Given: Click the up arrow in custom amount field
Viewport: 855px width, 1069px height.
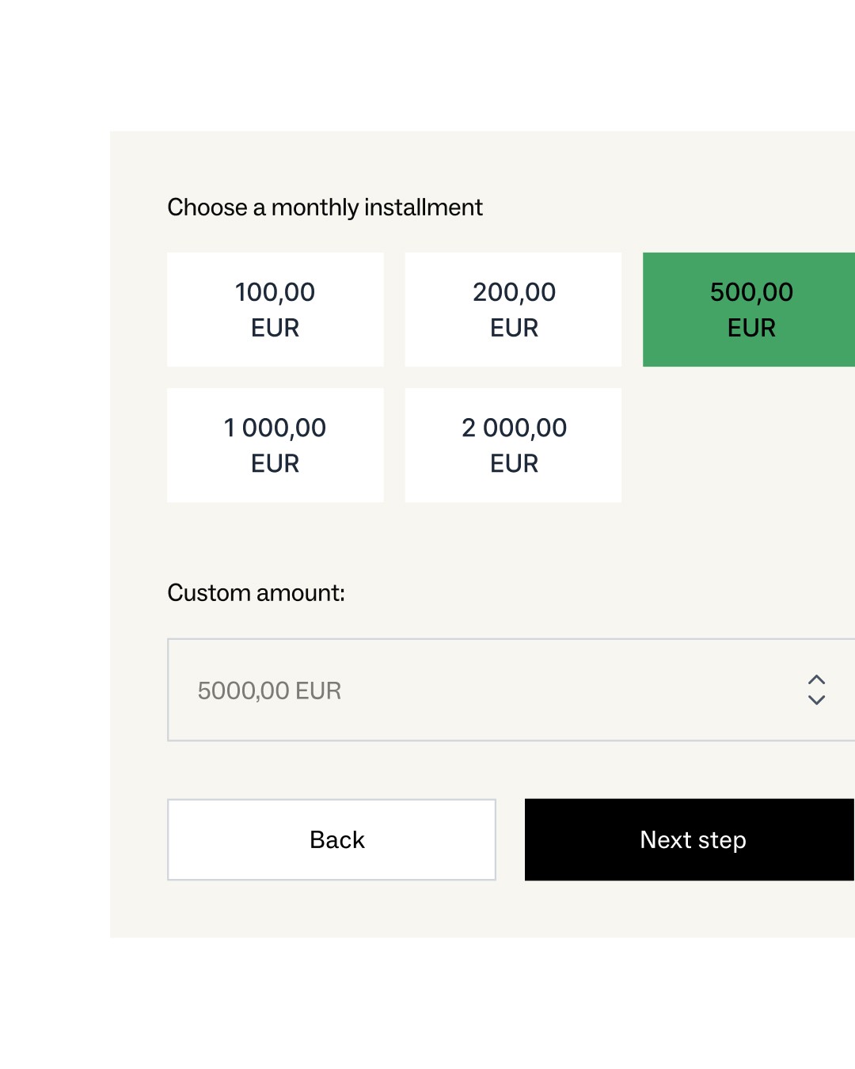Looking at the screenshot, I should point(816,680).
